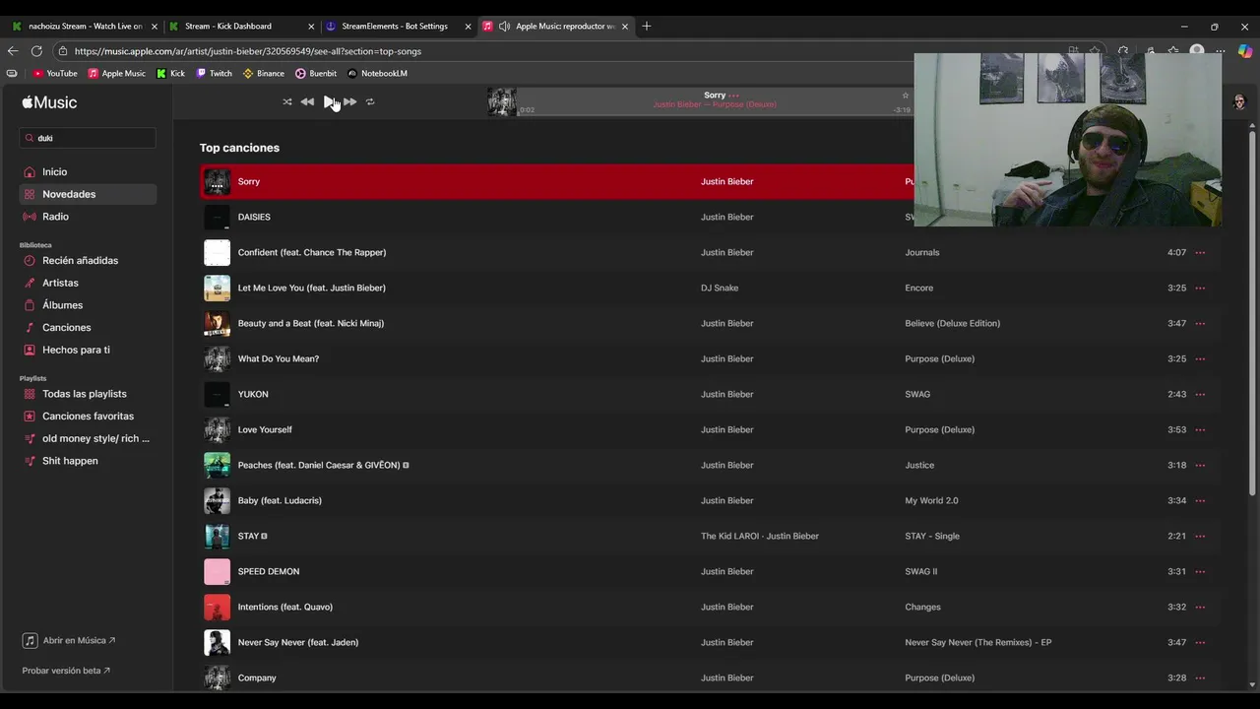Screen dimensions: 1260x709
Task: Click the now playing album artwork
Action: pyautogui.click(x=501, y=101)
